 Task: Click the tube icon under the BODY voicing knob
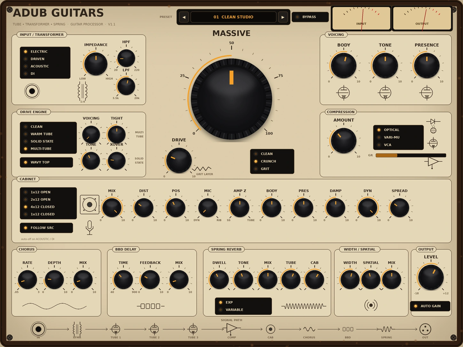click(344, 93)
